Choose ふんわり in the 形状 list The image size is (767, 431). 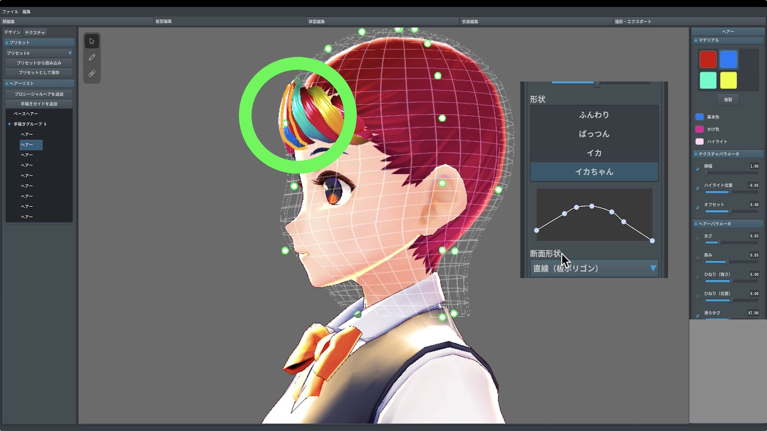(x=594, y=115)
